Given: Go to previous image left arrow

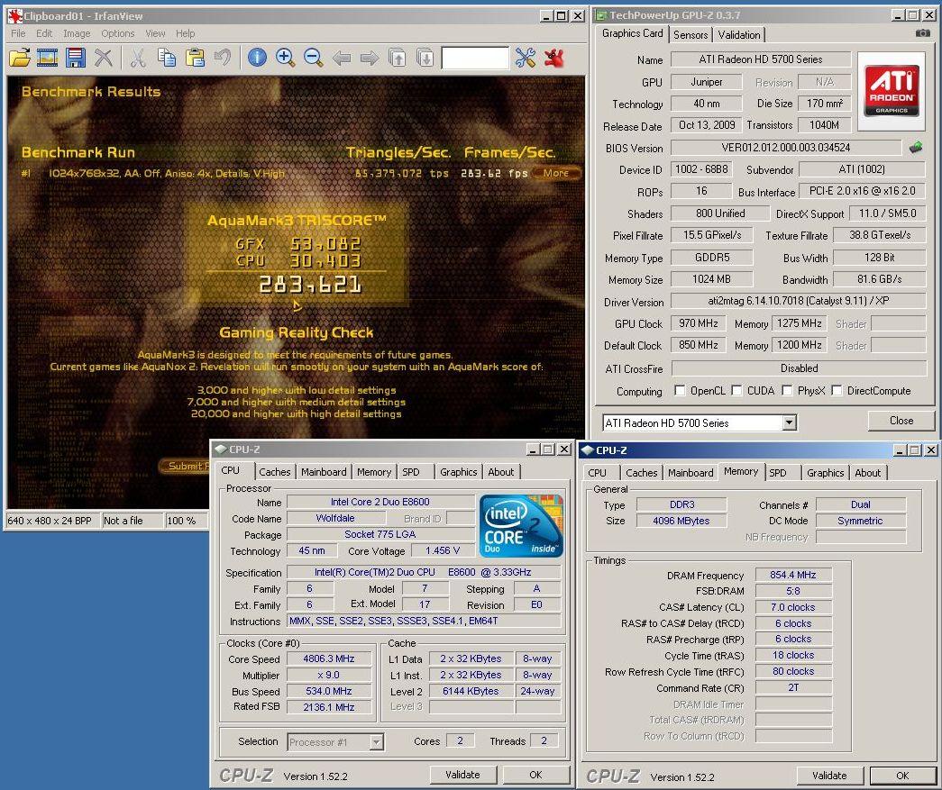Looking at the screenshot, I should point(342,59).
